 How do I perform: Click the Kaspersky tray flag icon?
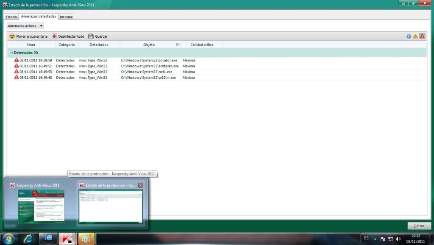point(383,239)
